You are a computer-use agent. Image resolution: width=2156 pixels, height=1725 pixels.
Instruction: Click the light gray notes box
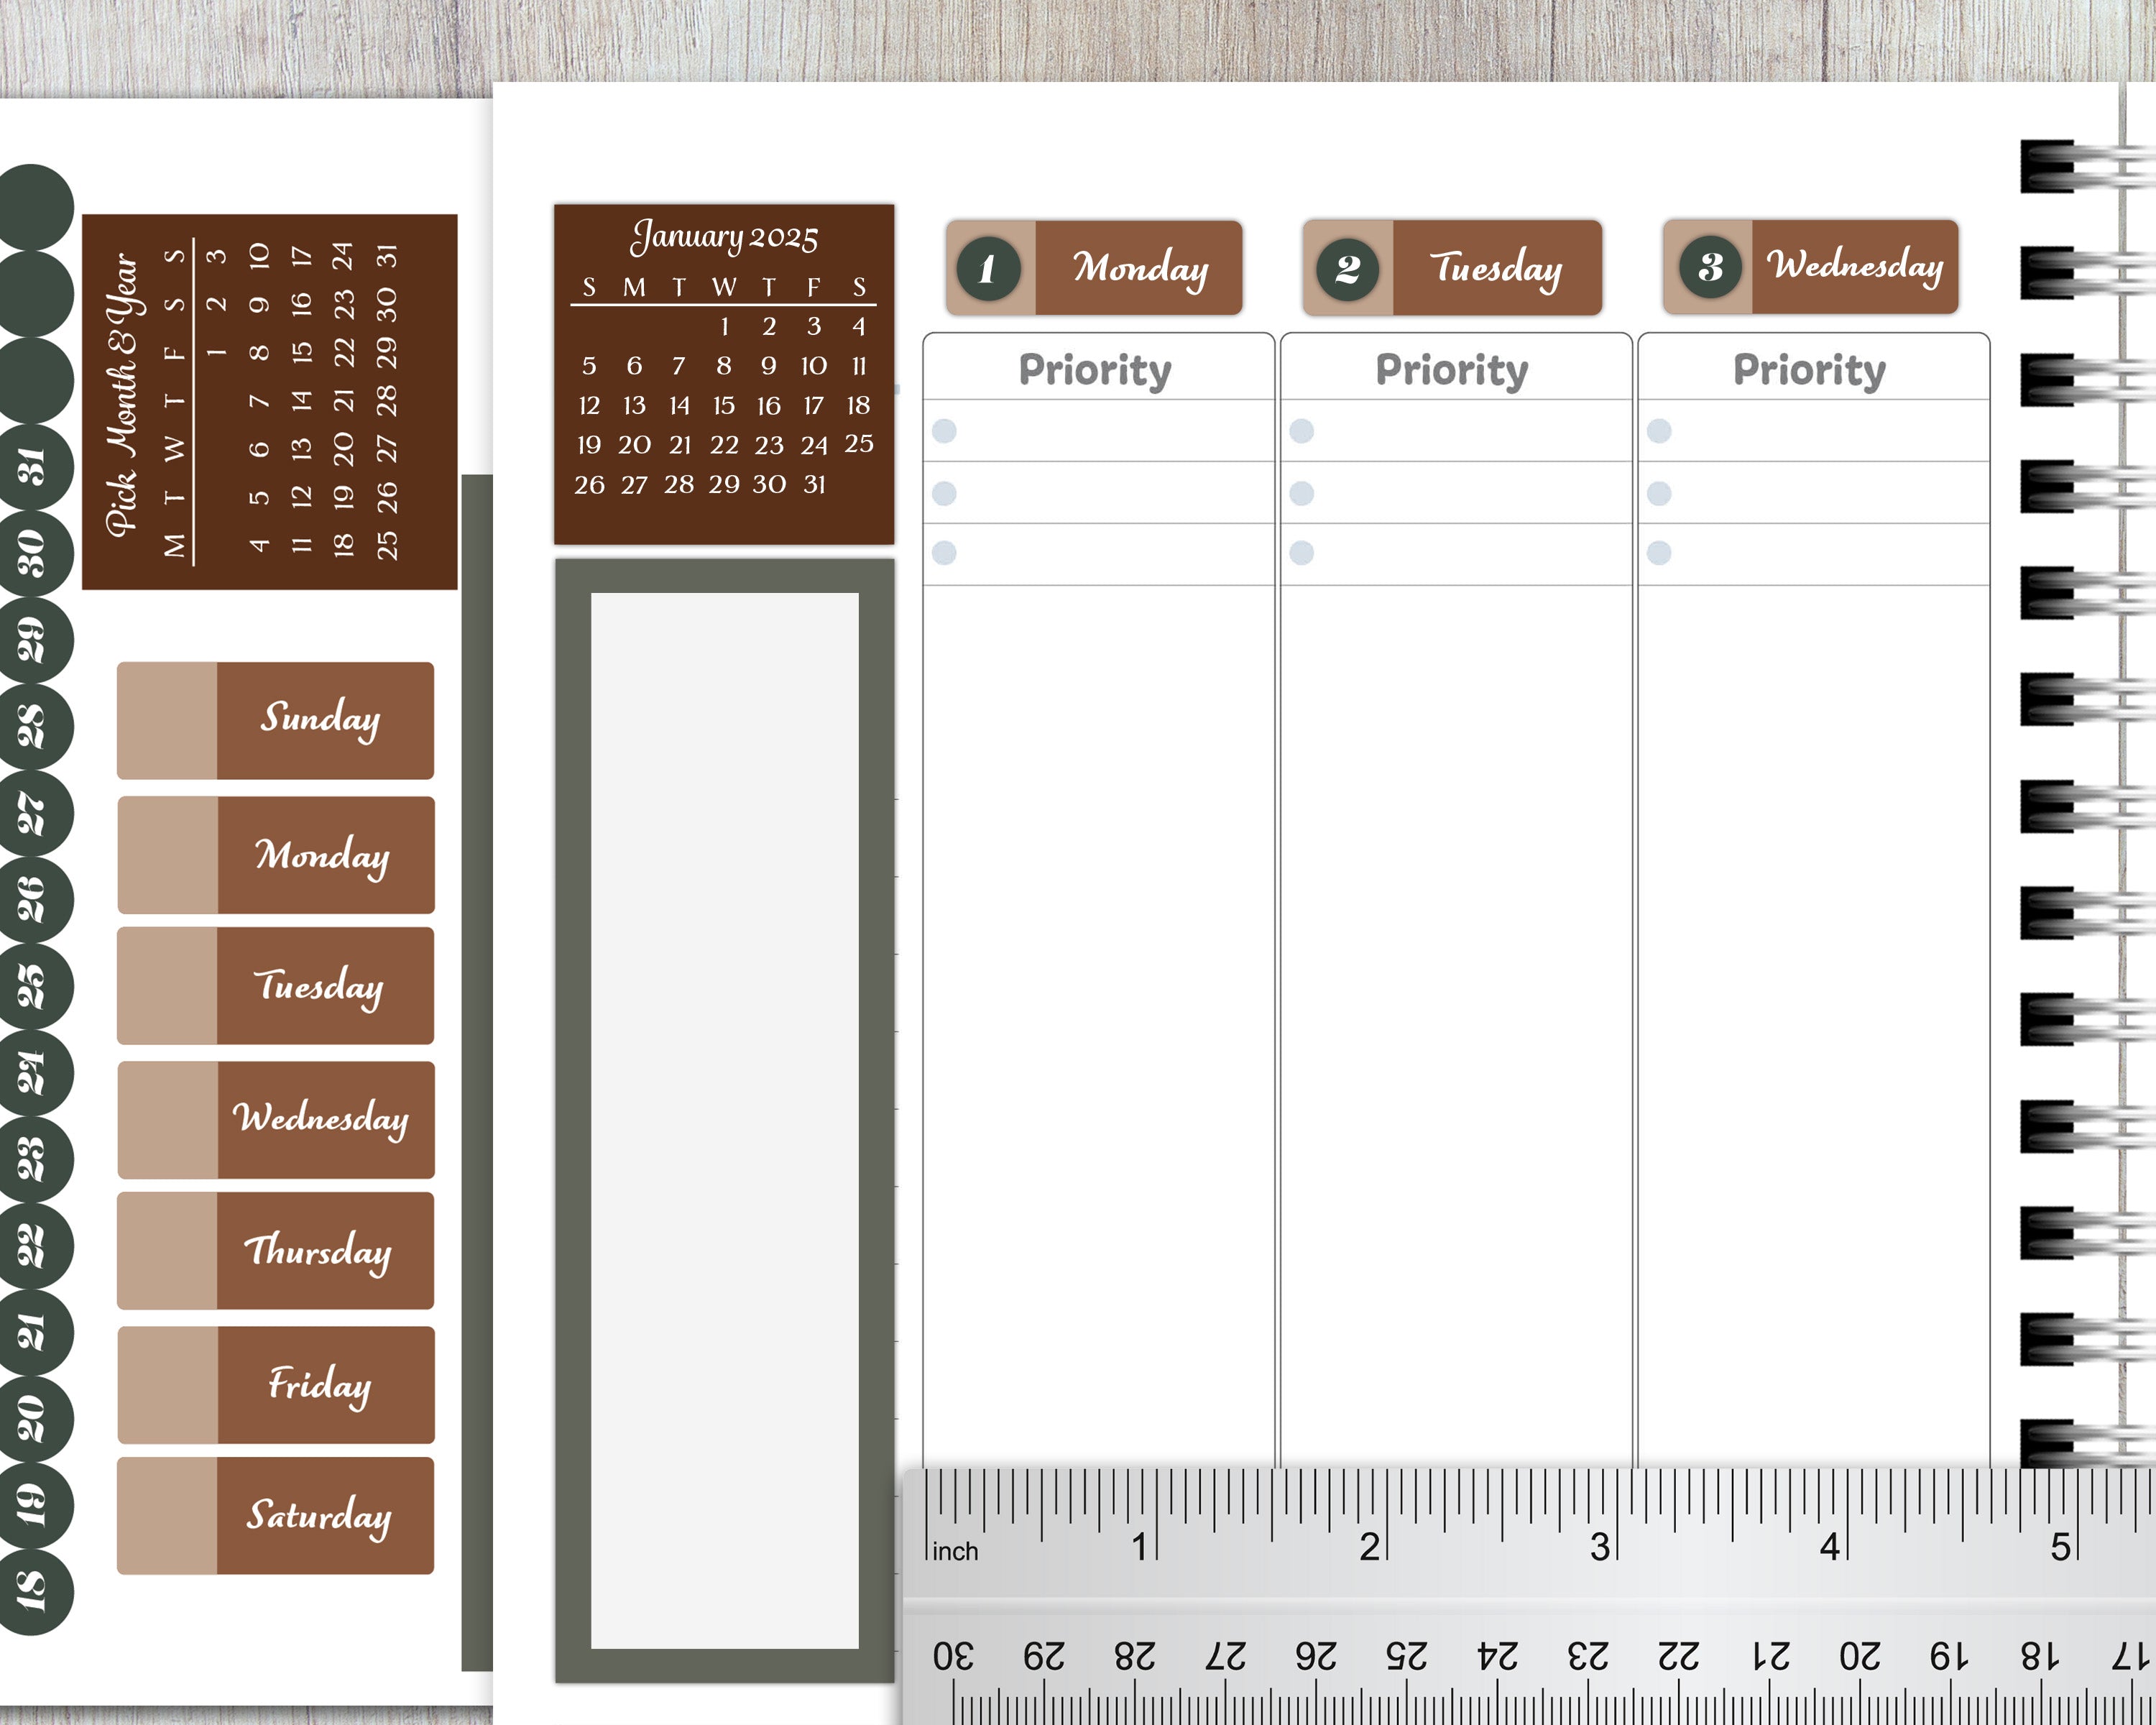[724, 1120]
